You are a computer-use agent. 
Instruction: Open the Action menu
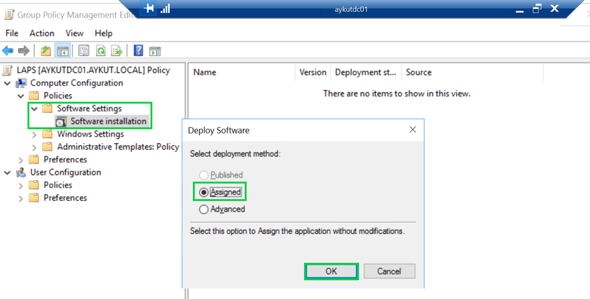[x=42, y=33]
